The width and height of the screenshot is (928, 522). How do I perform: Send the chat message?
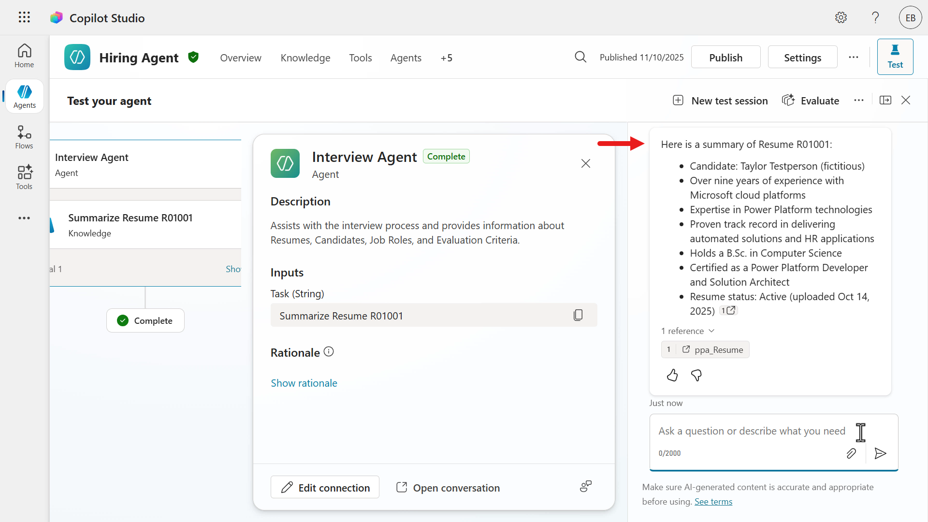pyautogui.click(x=880, y=453)
